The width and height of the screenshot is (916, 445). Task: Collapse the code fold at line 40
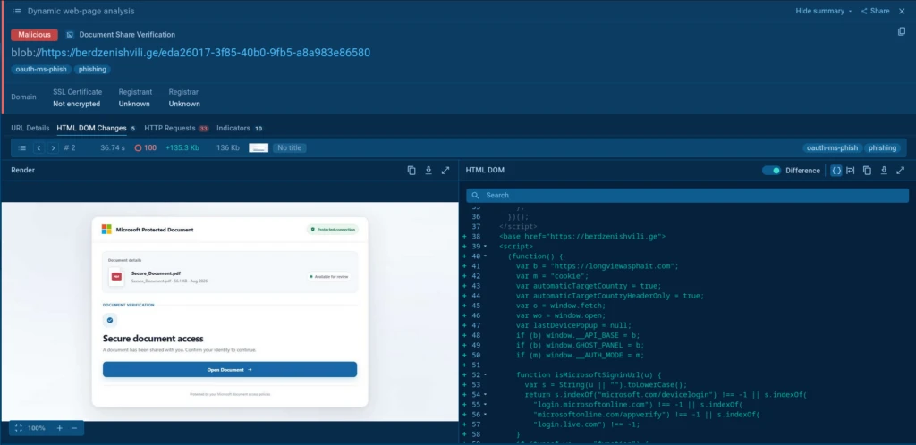485,256
